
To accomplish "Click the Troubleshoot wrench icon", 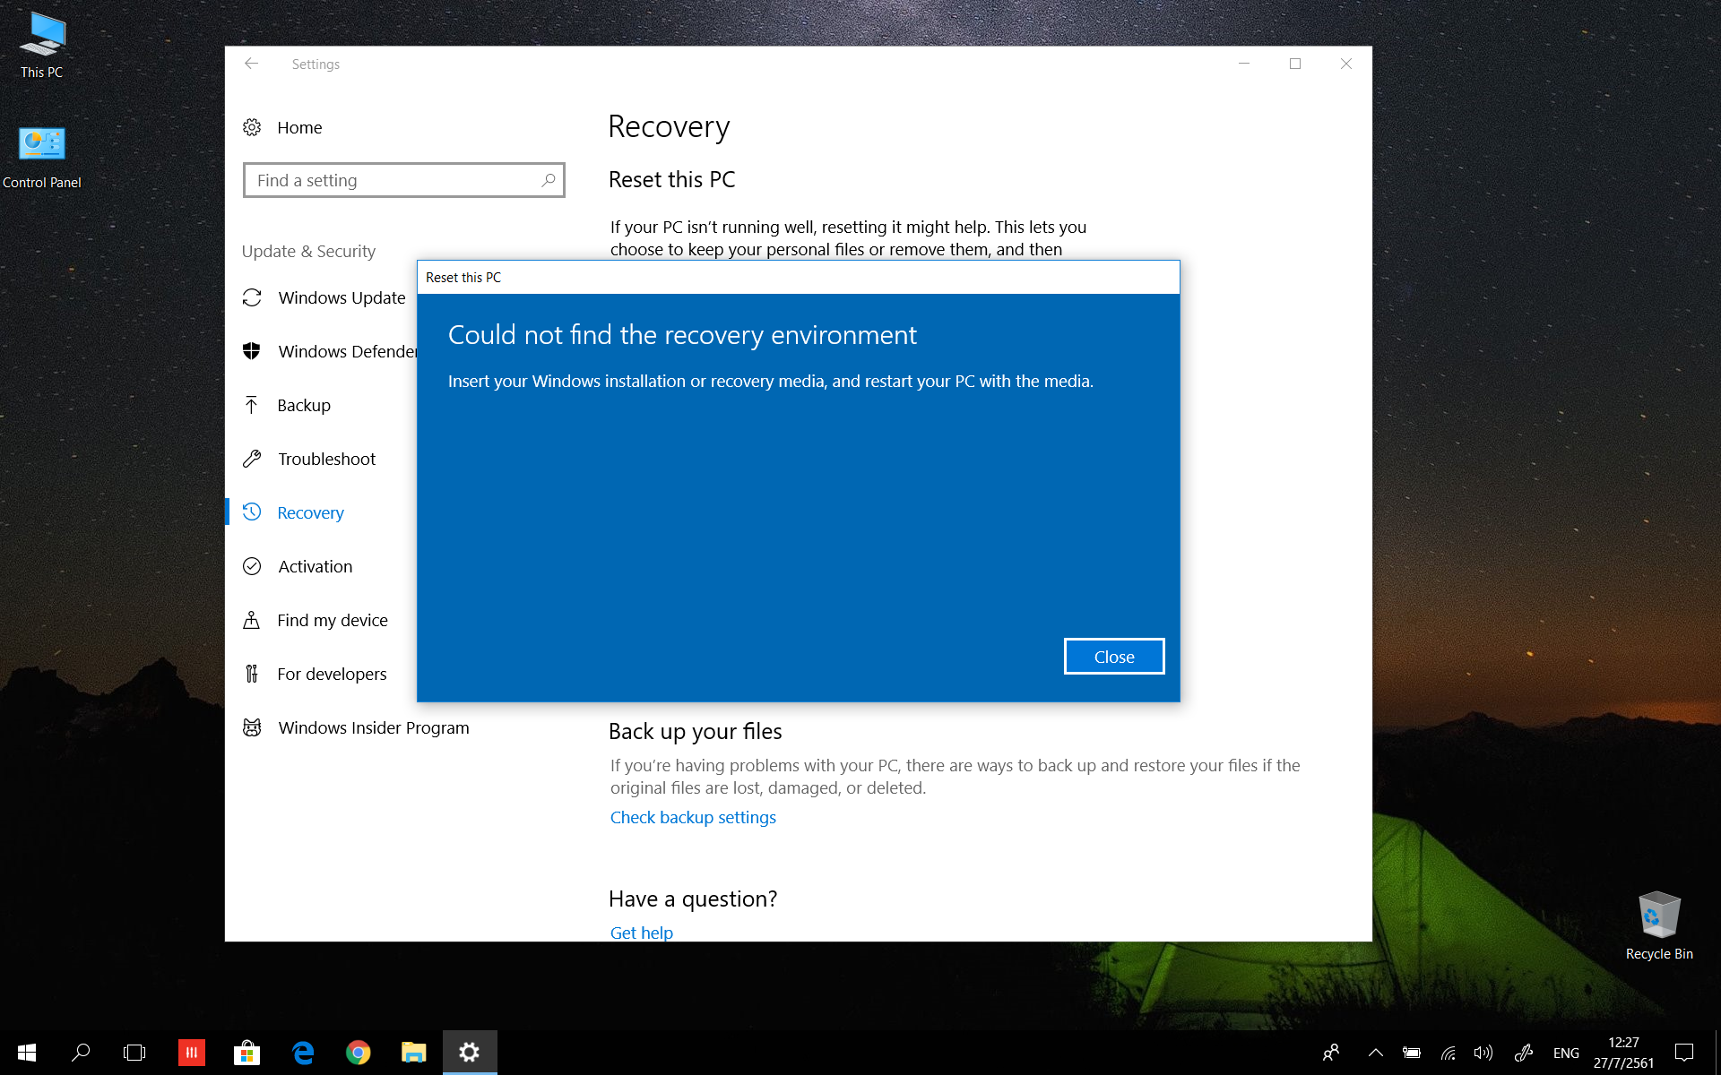I will 252,459.
